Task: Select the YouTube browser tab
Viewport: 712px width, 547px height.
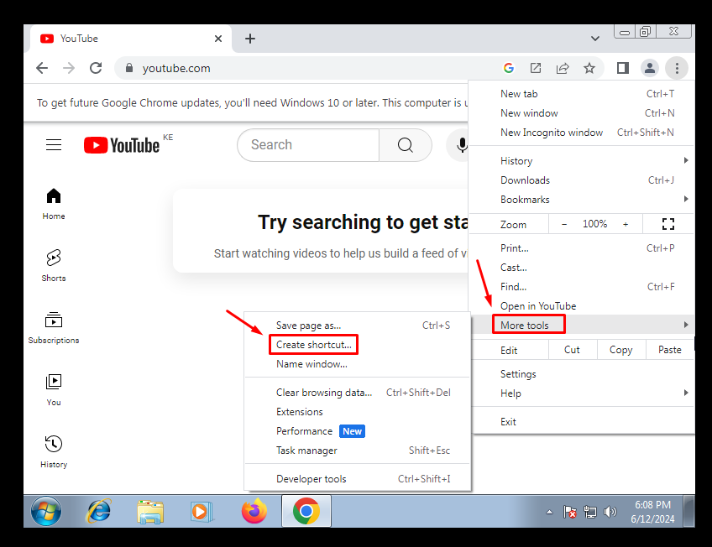Action: tap(132, 39)
